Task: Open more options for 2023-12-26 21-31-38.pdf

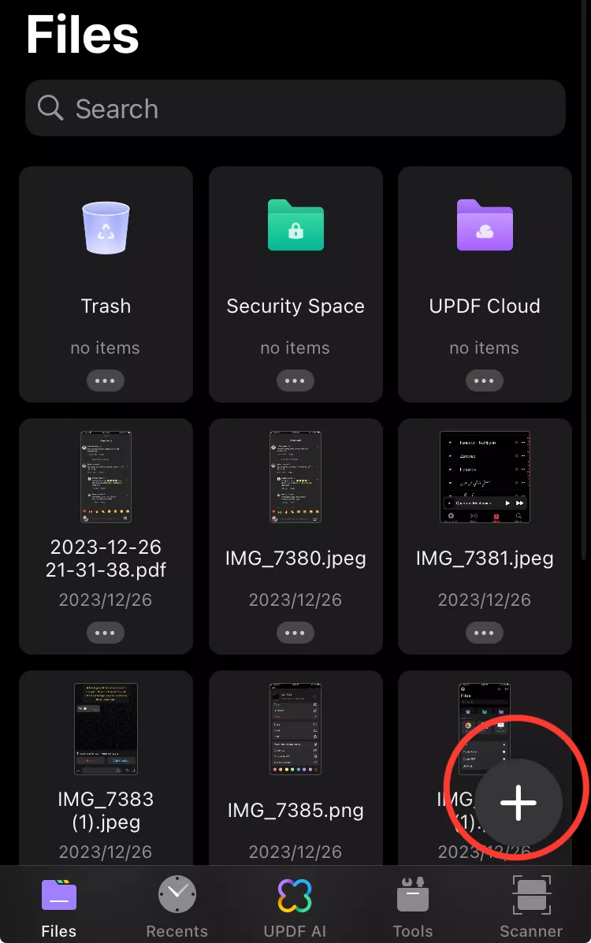Action: coord(106,633)
